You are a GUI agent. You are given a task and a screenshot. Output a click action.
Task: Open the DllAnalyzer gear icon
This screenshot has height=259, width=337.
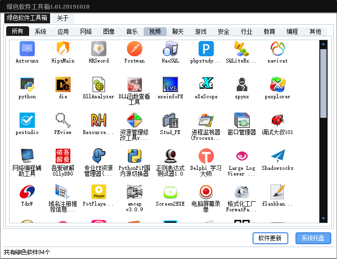pyautogui.click(x=99, y=84)
